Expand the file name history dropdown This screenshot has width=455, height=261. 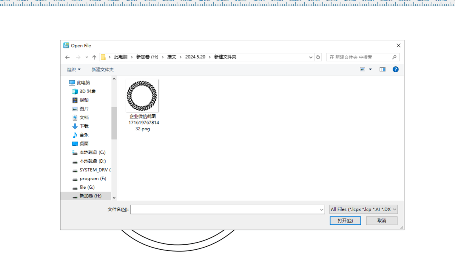pos(321,209)
